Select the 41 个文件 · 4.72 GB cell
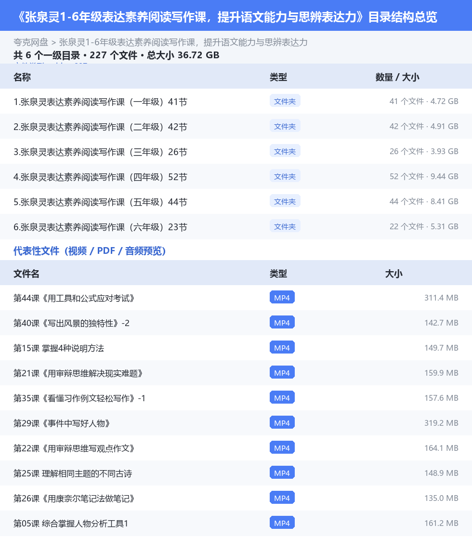The image size is (472, 551). click(x=424, y=101)
